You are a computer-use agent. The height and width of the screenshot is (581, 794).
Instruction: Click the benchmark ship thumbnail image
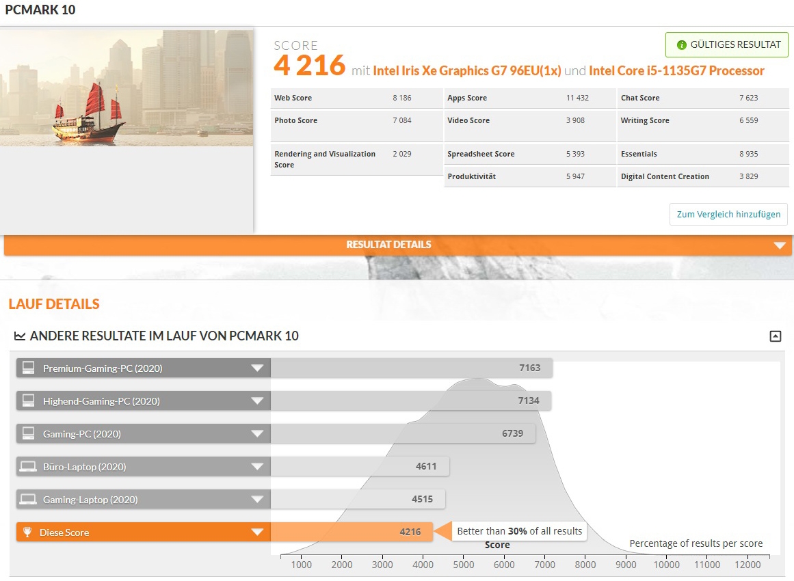(x=127, y=88)
